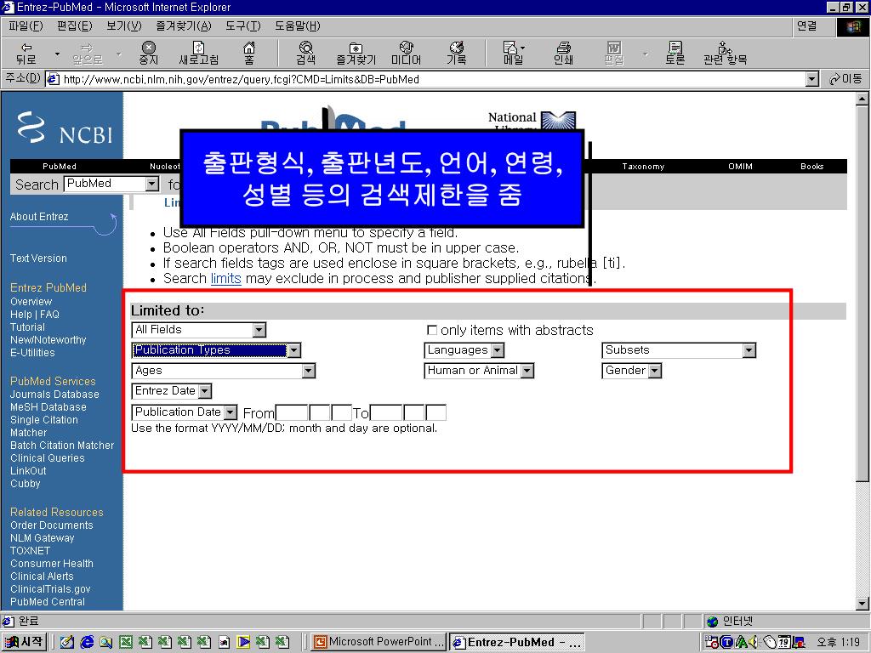
Task: Click the Refresh (새로고침) toolbar icon
Action: tap(198, 54)
